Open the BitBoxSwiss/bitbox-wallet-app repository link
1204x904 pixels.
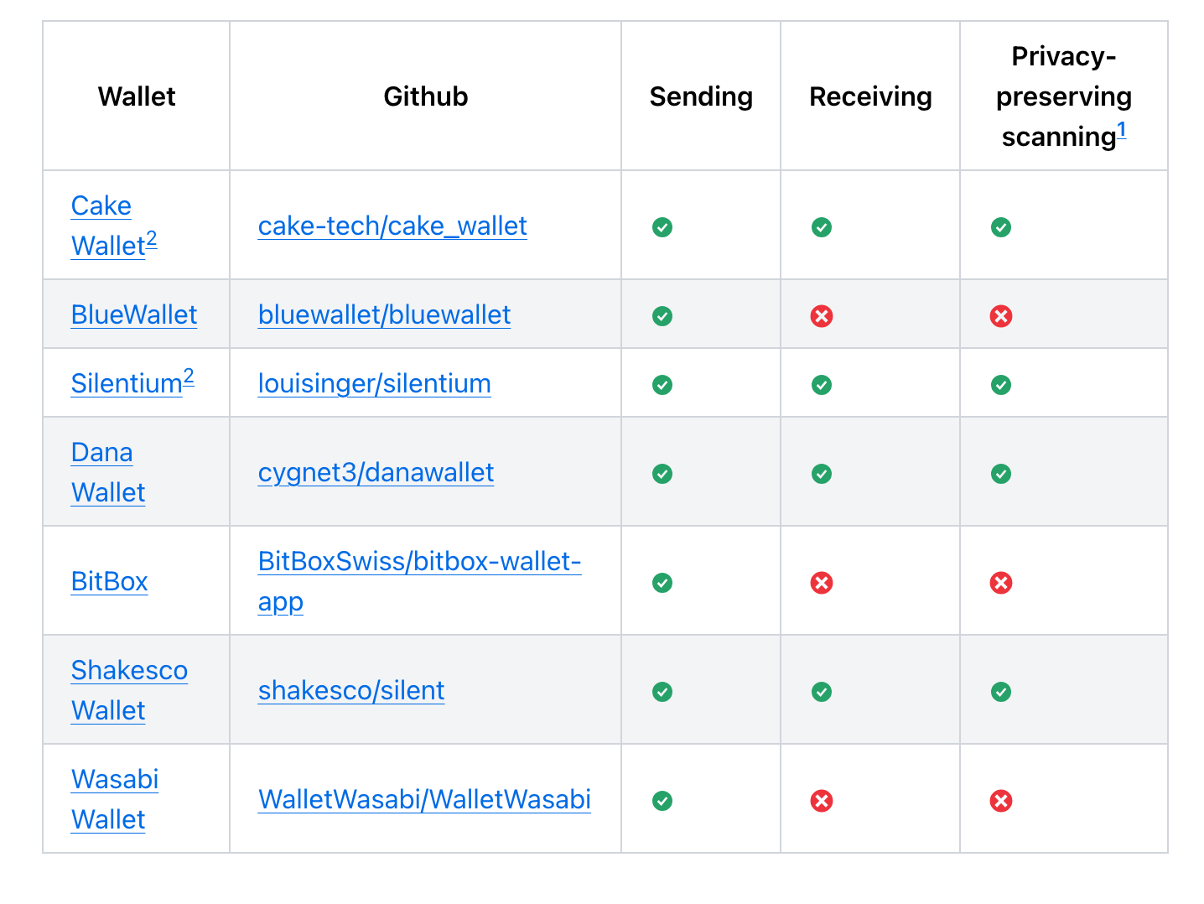[x=419, y=581]
